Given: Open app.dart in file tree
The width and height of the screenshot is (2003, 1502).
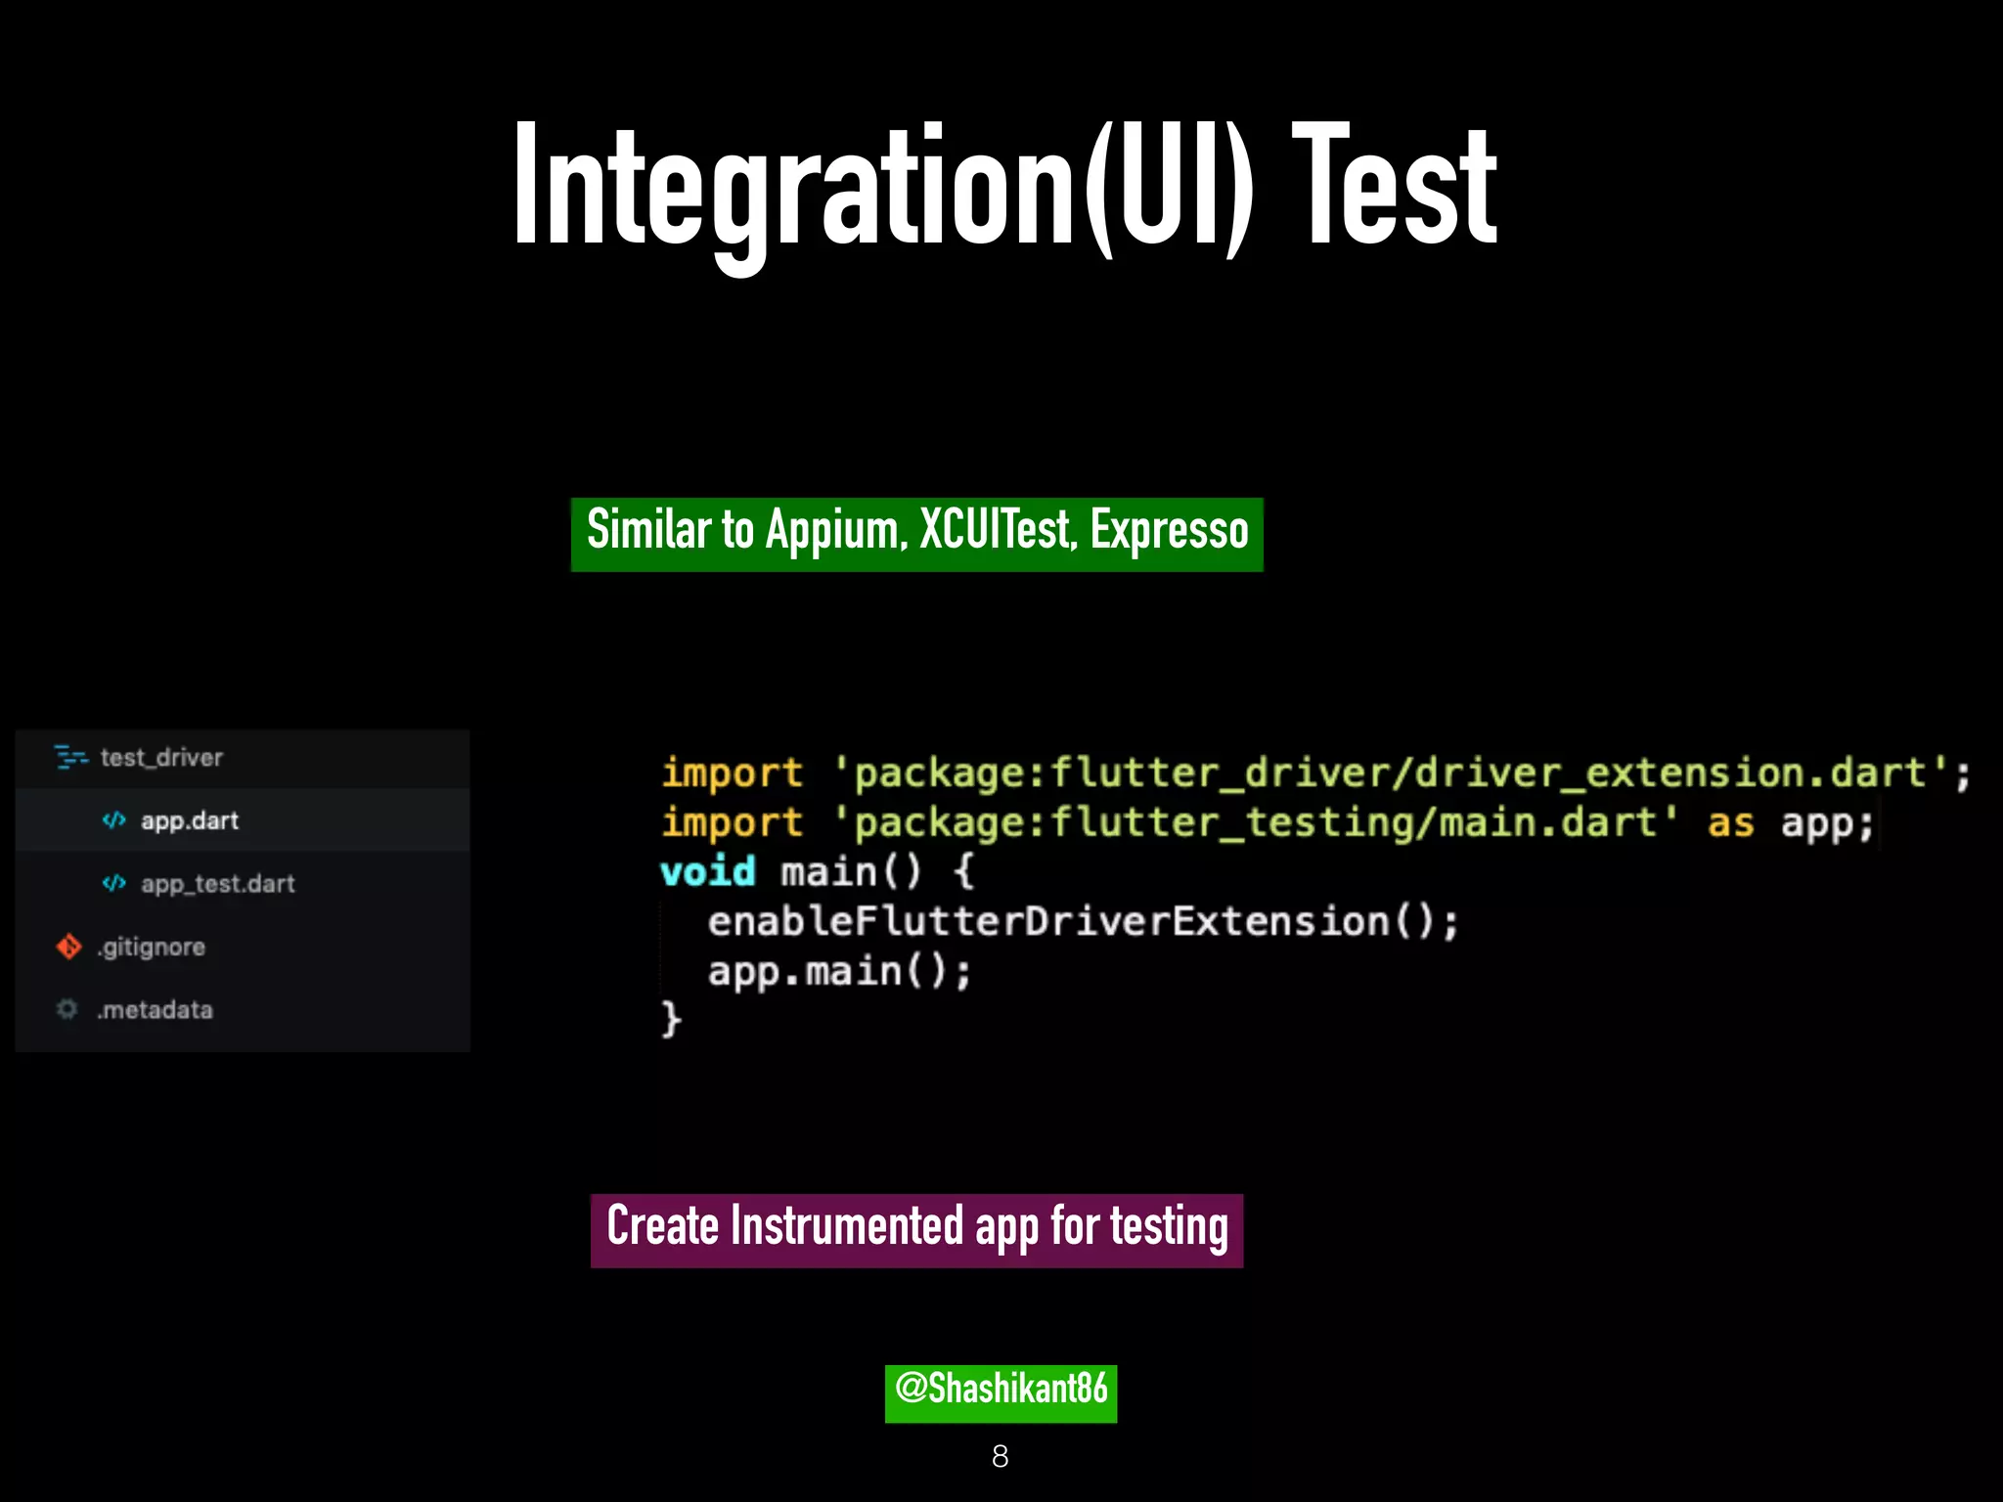Looking at the screenshot, I should 190,820.
